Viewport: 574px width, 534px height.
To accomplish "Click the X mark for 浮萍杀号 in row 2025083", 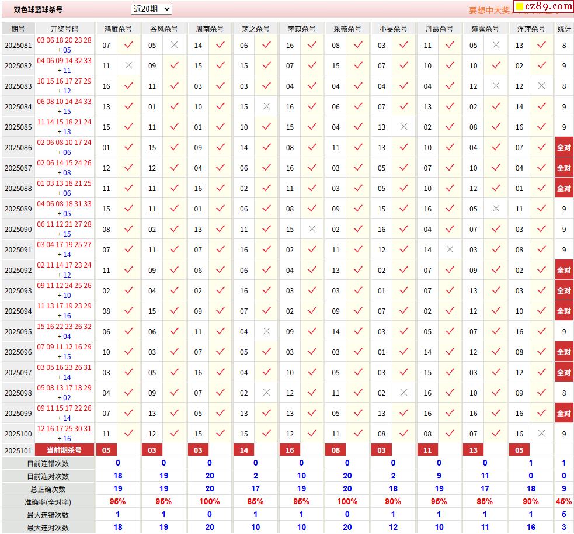I will [541, 86].
